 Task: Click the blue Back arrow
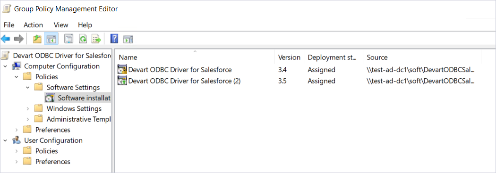coord(5,39)
